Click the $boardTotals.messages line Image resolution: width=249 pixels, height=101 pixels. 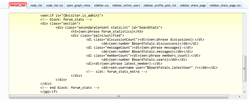(147, 52)
